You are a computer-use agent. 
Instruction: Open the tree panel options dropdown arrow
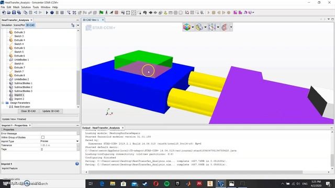pos(78,26)
